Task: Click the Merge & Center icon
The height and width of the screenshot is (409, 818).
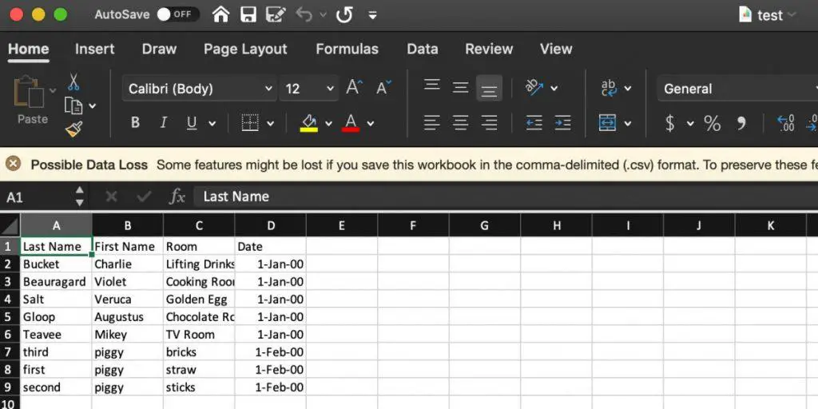Action: [608, 123]
